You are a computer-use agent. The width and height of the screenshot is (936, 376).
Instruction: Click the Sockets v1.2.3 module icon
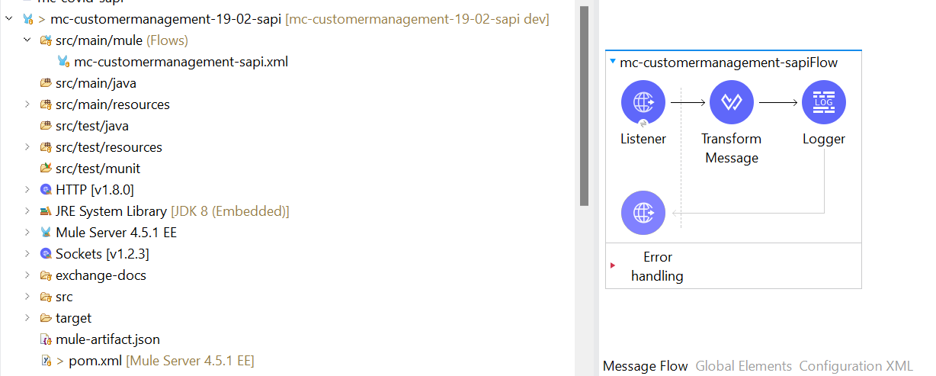pos(46,254)
